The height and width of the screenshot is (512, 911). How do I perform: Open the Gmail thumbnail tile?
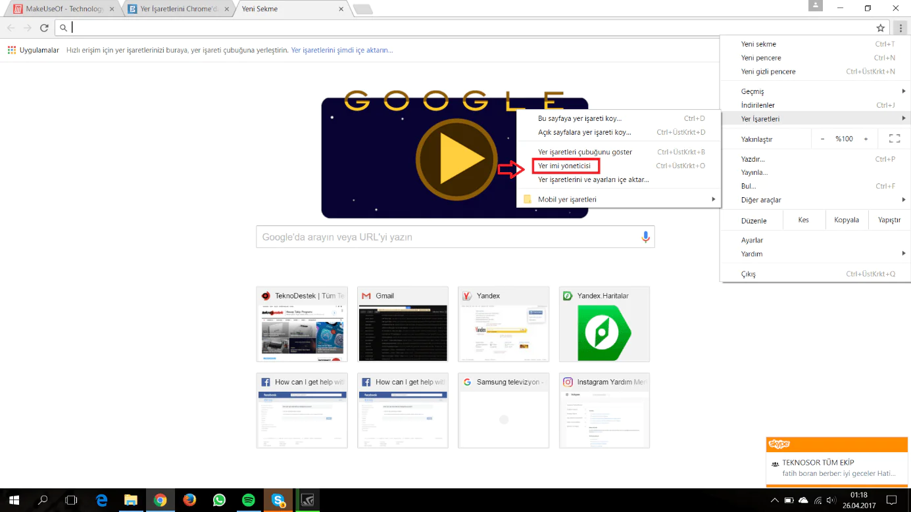(x=403, y=324)
